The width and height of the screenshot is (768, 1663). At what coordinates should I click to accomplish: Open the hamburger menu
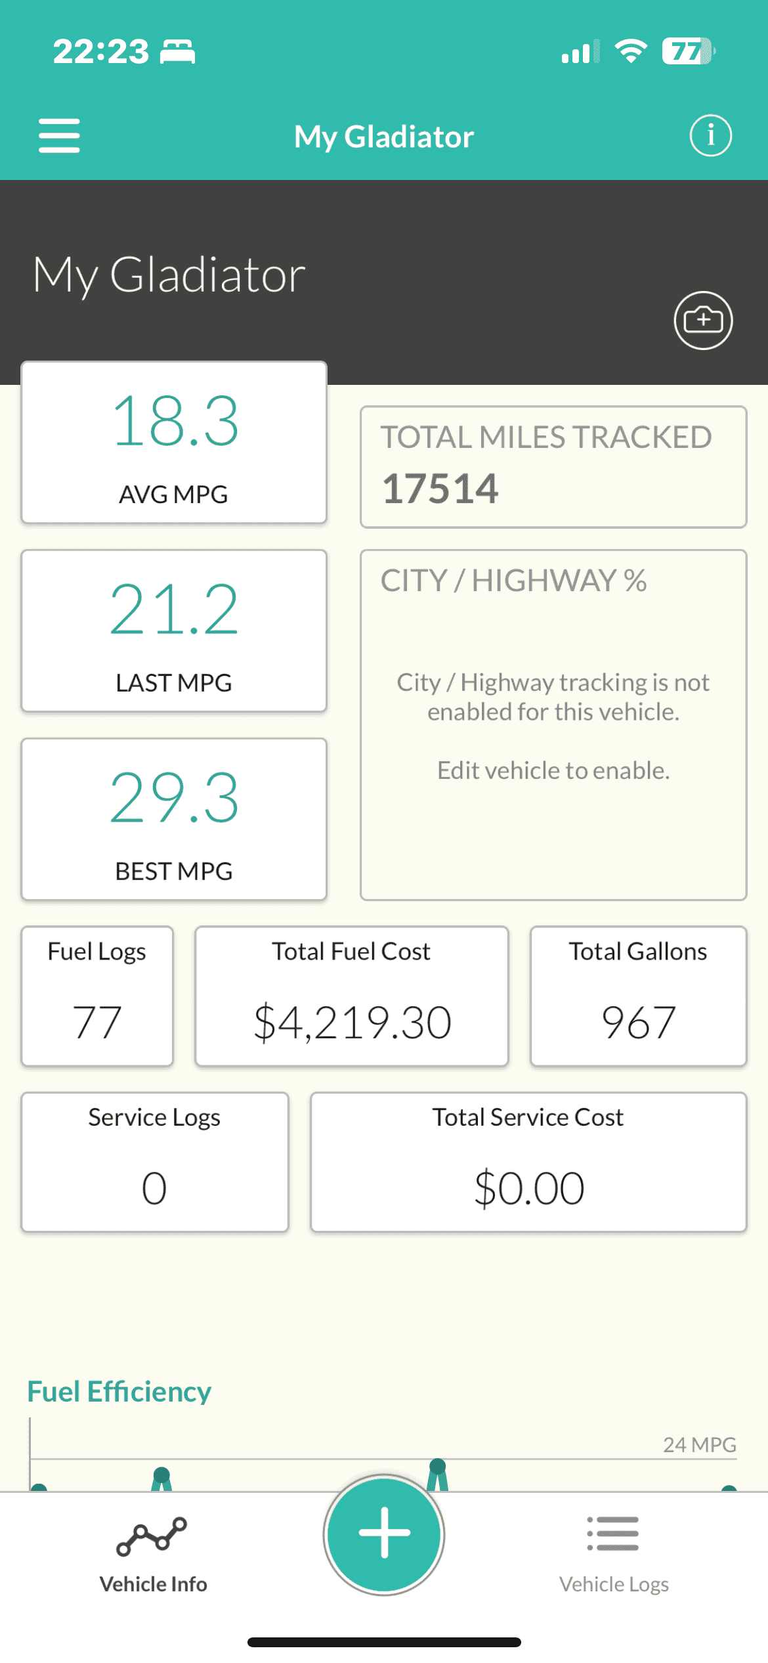(x=59, y=135)
